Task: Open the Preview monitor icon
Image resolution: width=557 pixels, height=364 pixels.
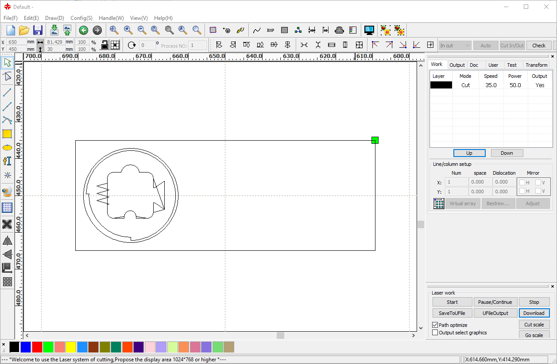Action: pyautogui.click(x=369, y=30)
